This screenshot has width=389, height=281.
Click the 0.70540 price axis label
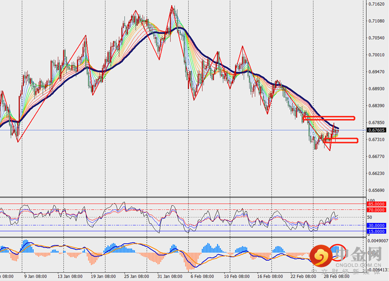[x=376, y=38]
